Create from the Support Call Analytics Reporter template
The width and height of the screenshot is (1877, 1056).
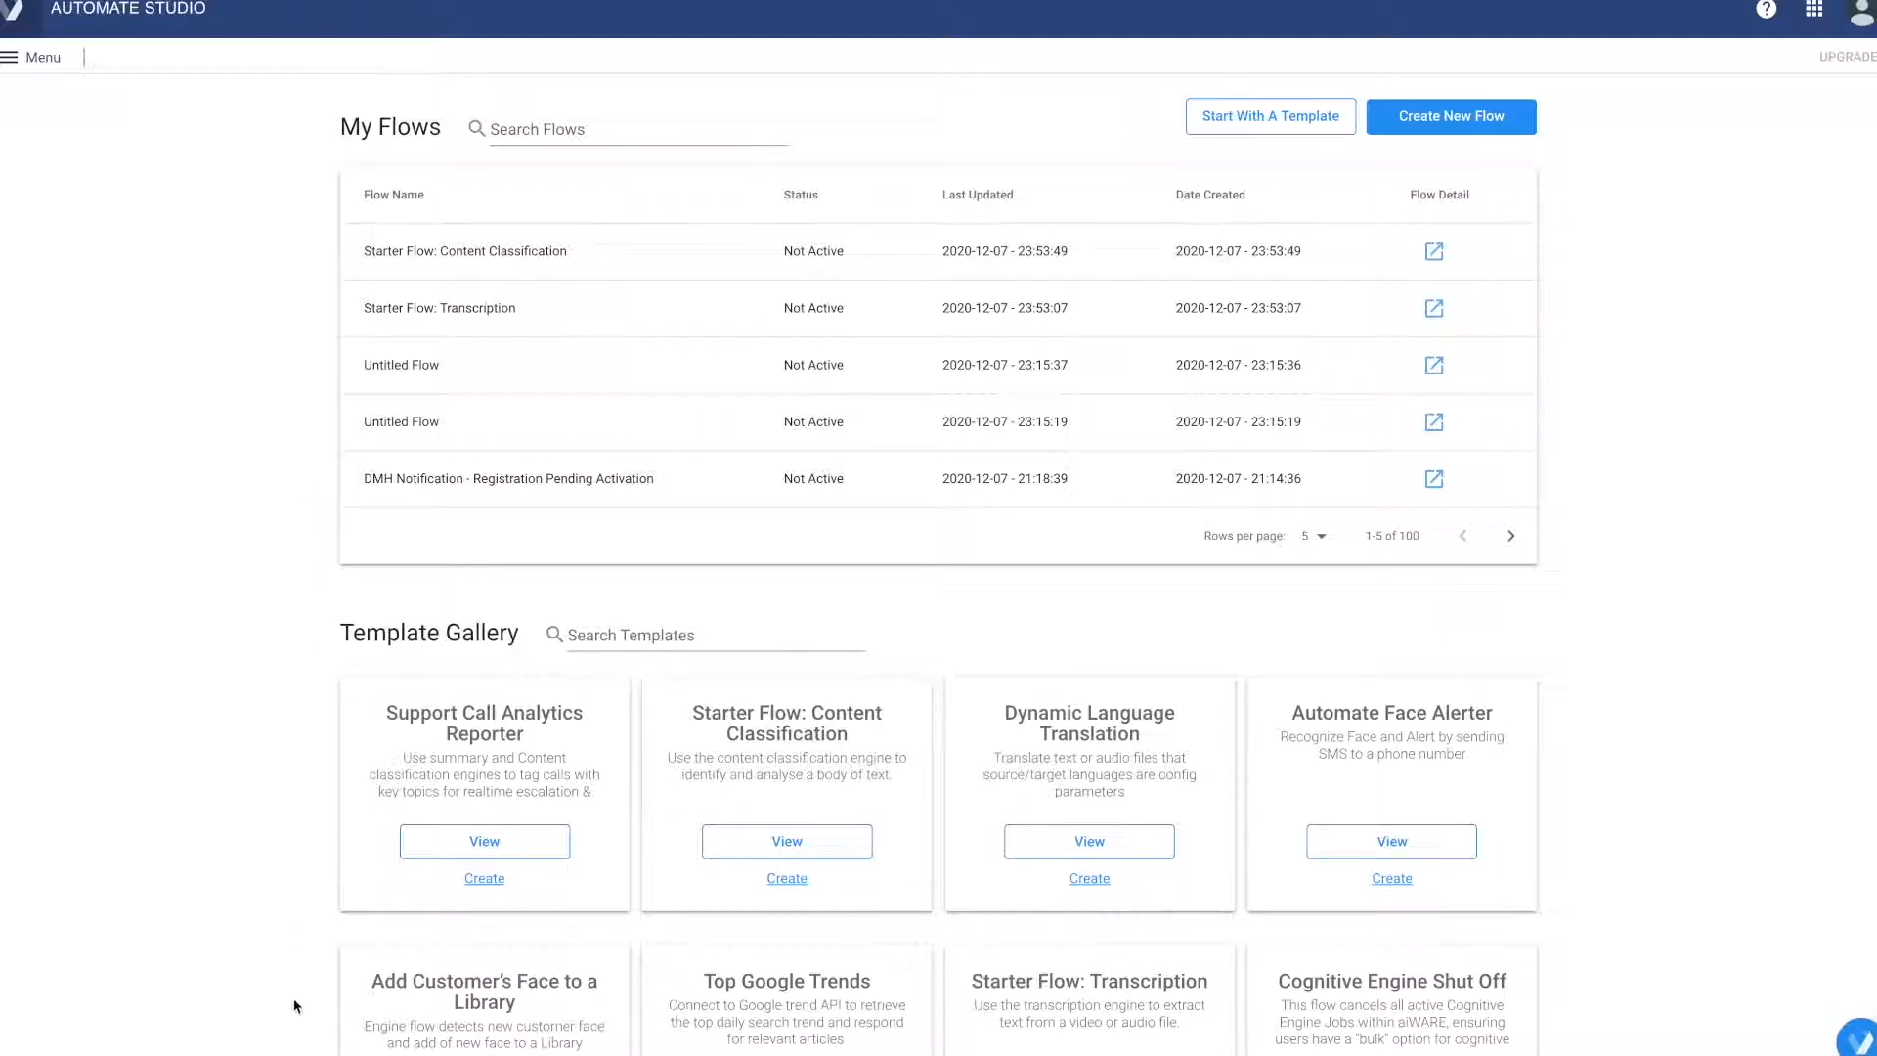[484, 878]
